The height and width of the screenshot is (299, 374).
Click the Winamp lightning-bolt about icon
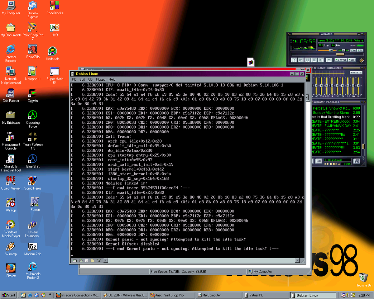[362, 60]
